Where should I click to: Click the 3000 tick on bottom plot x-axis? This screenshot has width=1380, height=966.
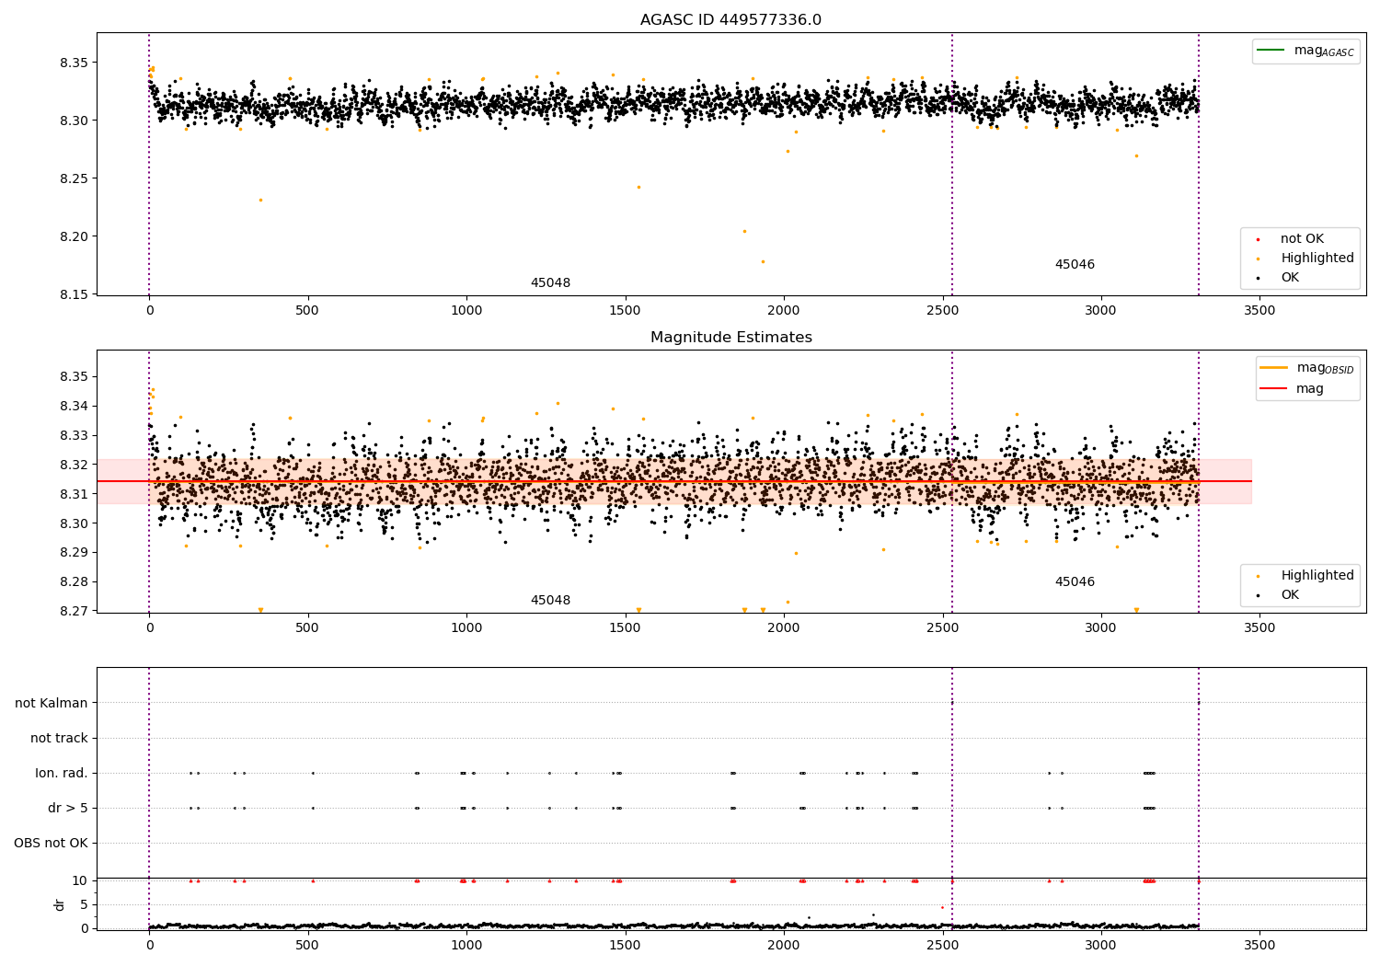click(x=1101, y=944)
